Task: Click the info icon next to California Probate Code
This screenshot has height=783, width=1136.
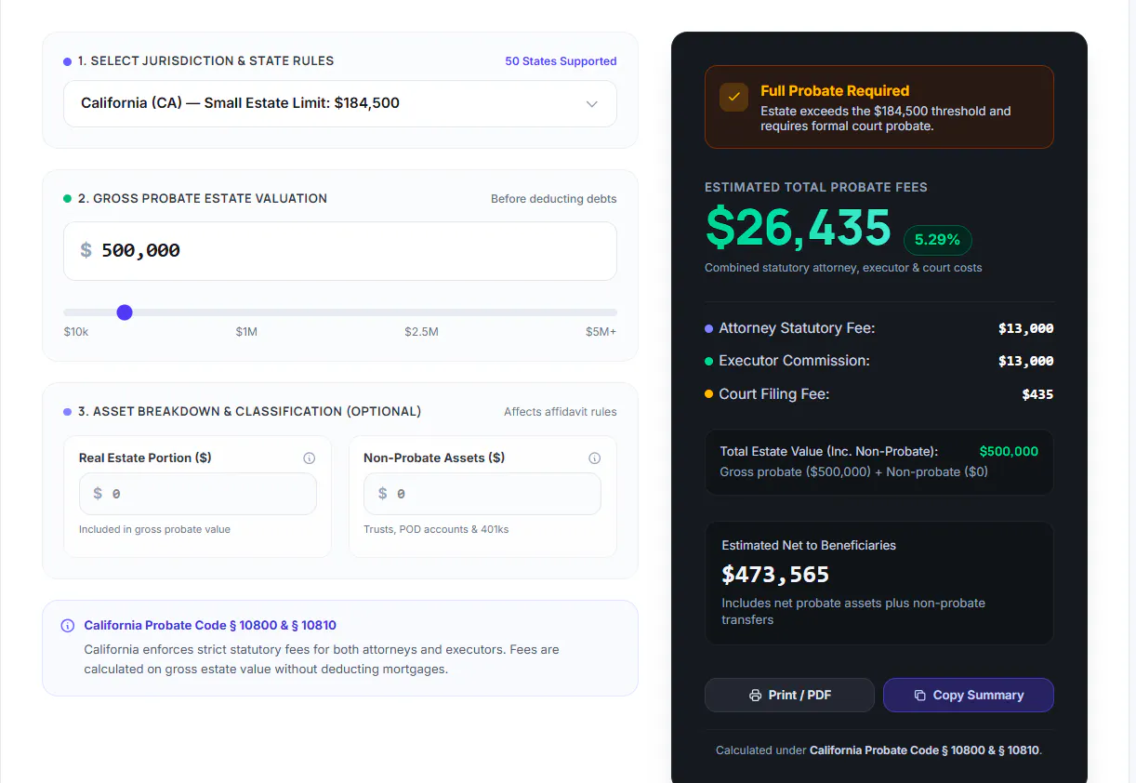Action: [68, 626]
